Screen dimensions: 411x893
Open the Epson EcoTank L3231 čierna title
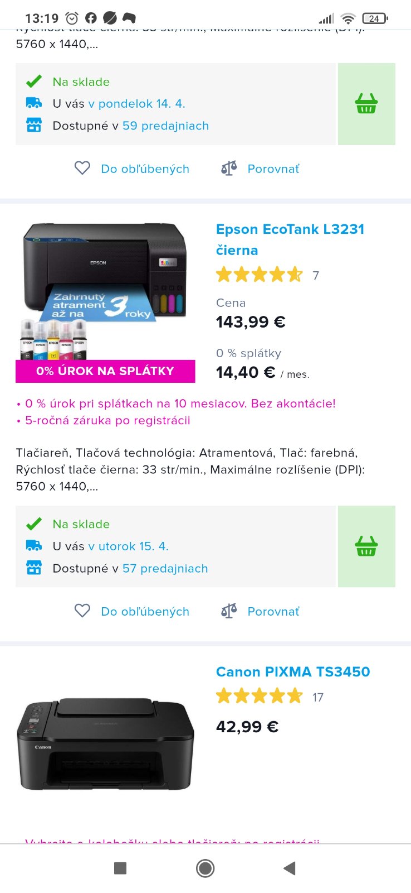click(x=290, y=239)
